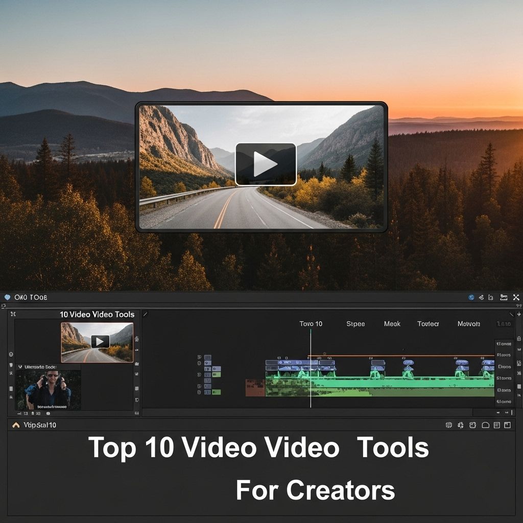Collapse the VtipStal10 panel with orange chevron
The width and height of the screenshot is (523, 523).
16,425
